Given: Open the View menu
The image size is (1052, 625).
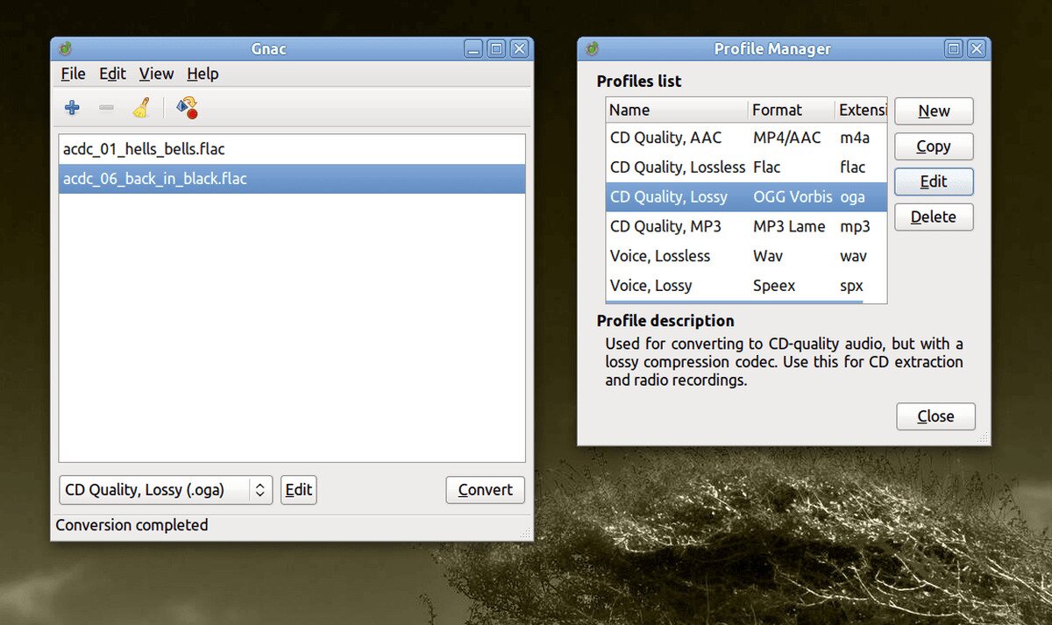Looking at the screenshot, I should pyautogui.click(x=156, y=74).
